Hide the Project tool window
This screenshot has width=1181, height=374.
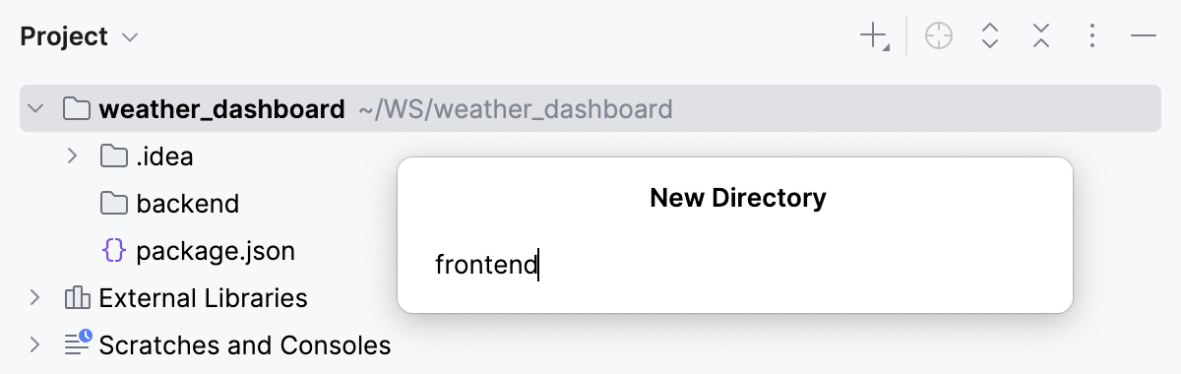(x=1143, y=37)
